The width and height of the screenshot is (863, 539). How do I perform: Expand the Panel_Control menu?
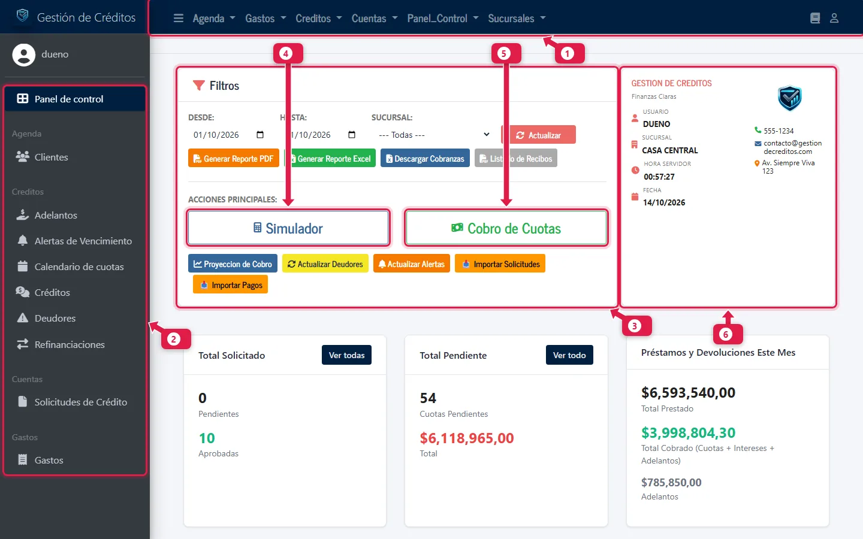coord(443,19)
